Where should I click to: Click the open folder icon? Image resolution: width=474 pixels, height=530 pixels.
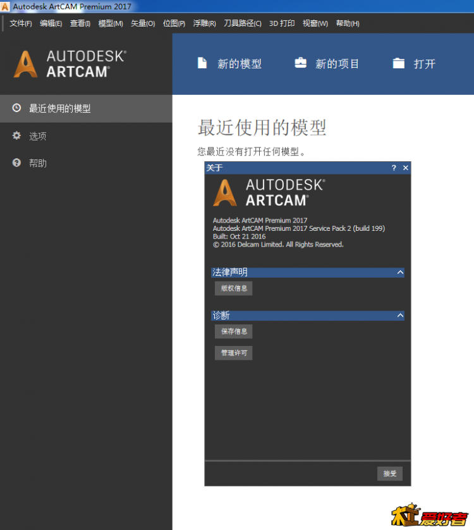399,63
